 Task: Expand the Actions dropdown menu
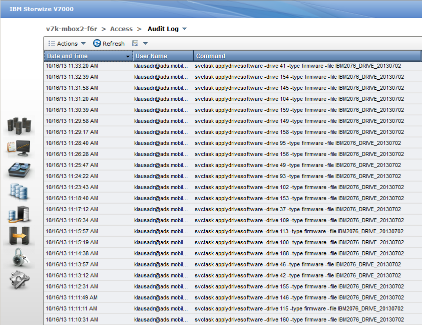[x=67, y=44]
